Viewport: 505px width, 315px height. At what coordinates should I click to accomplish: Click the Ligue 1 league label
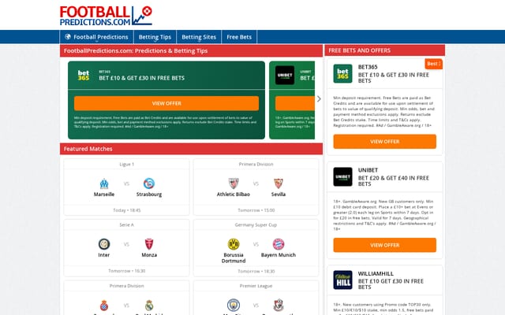coord(126,165)
